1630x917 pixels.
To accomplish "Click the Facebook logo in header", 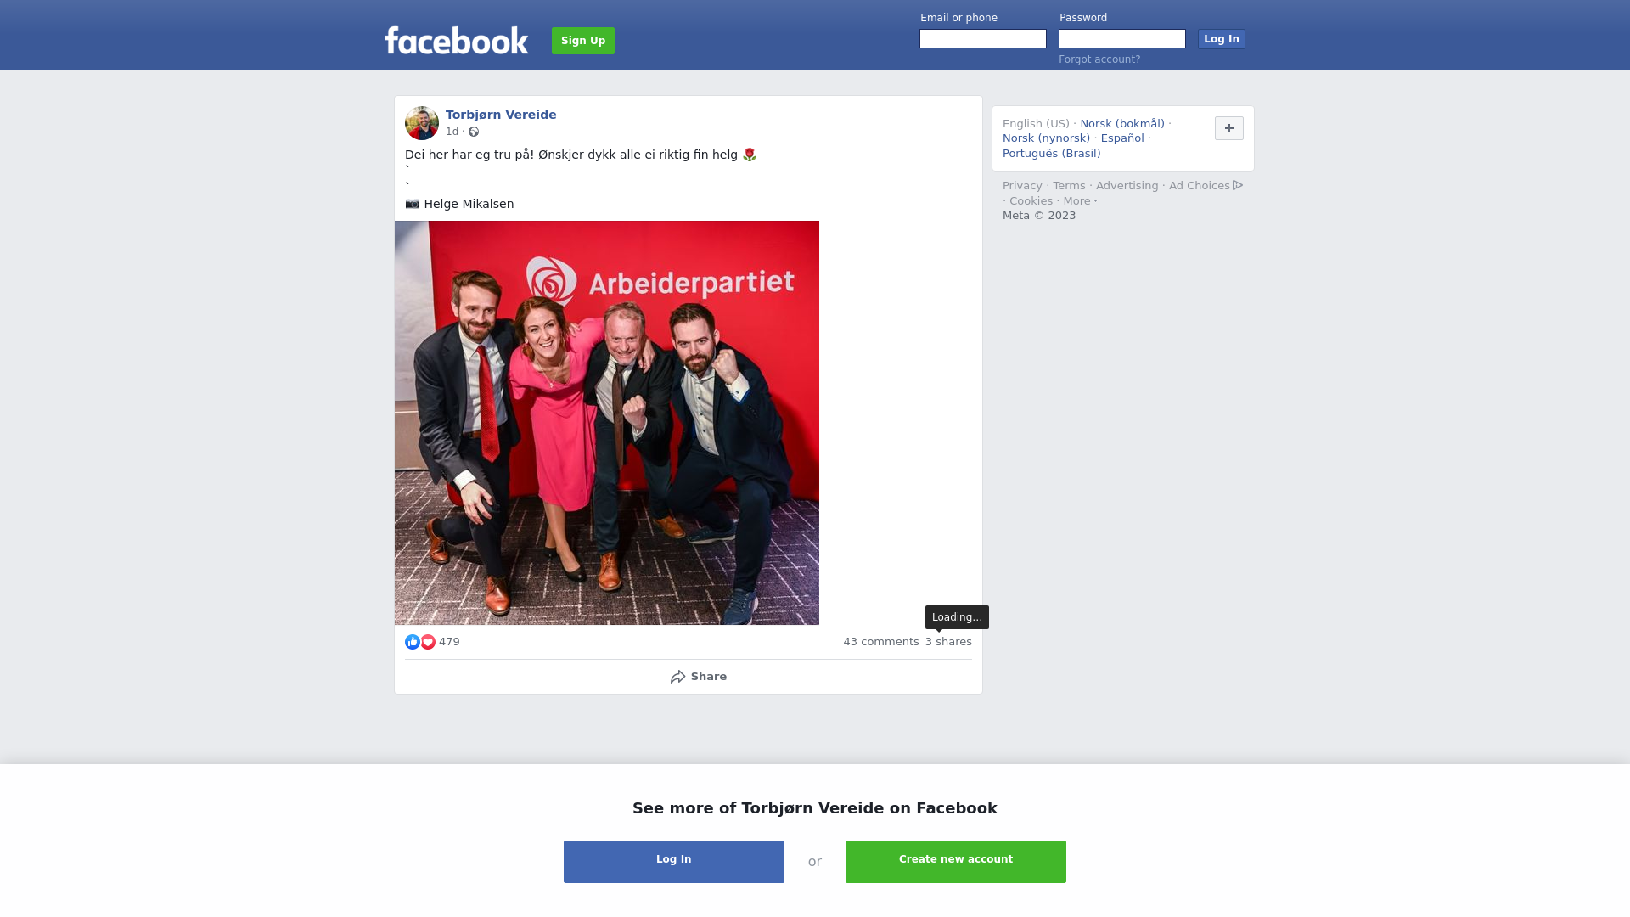I will point(456,40).
